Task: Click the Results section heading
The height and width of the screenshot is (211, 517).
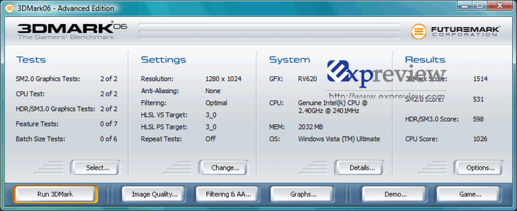Action: 425,60
